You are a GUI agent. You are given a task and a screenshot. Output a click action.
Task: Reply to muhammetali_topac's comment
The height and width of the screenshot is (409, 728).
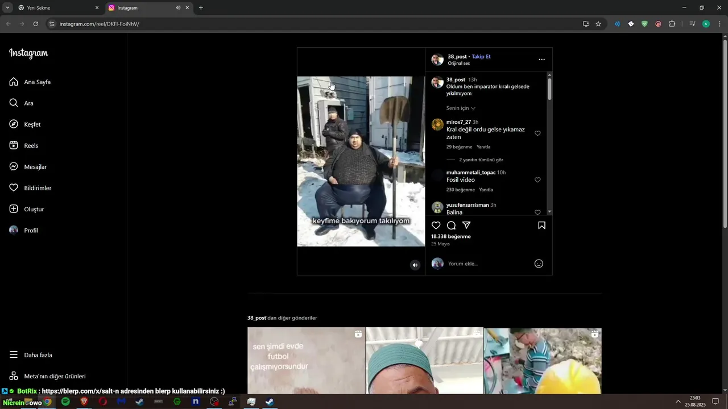486,190
